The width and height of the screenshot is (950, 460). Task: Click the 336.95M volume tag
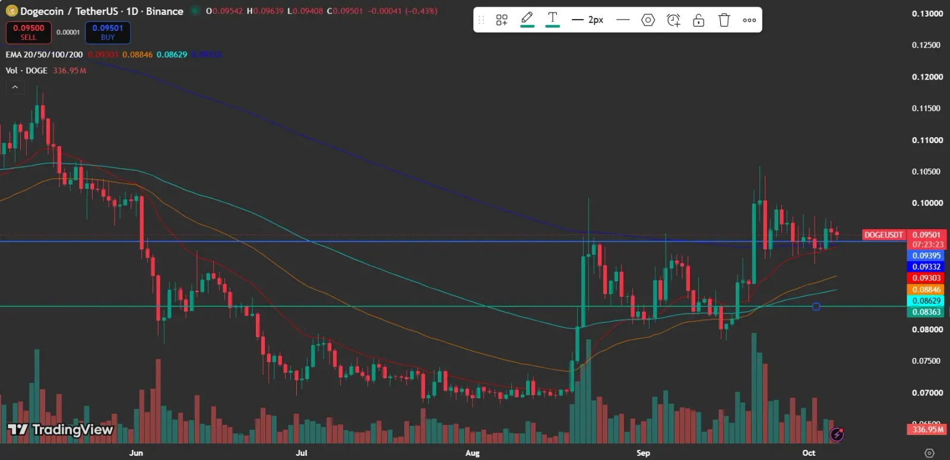(926, 429)
